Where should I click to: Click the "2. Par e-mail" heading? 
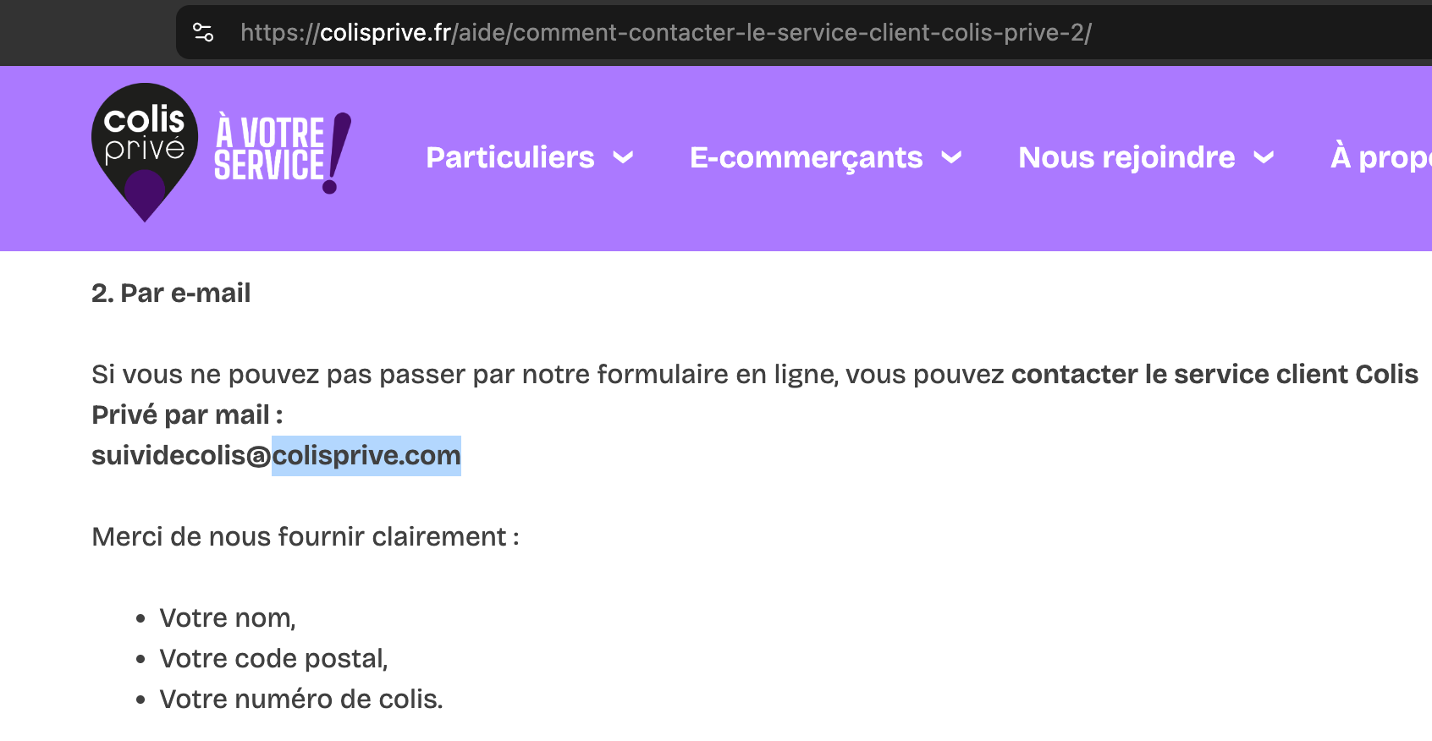[171, 294]
